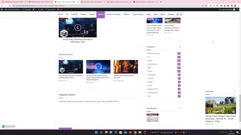This screenshot has width=241, height=135.
Task: Open the Metaverse NFT category link
Action: [x=153, y=89]
